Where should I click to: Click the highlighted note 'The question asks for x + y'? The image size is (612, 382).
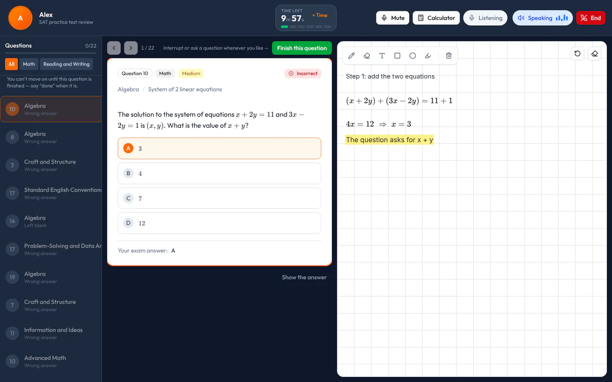389,140
